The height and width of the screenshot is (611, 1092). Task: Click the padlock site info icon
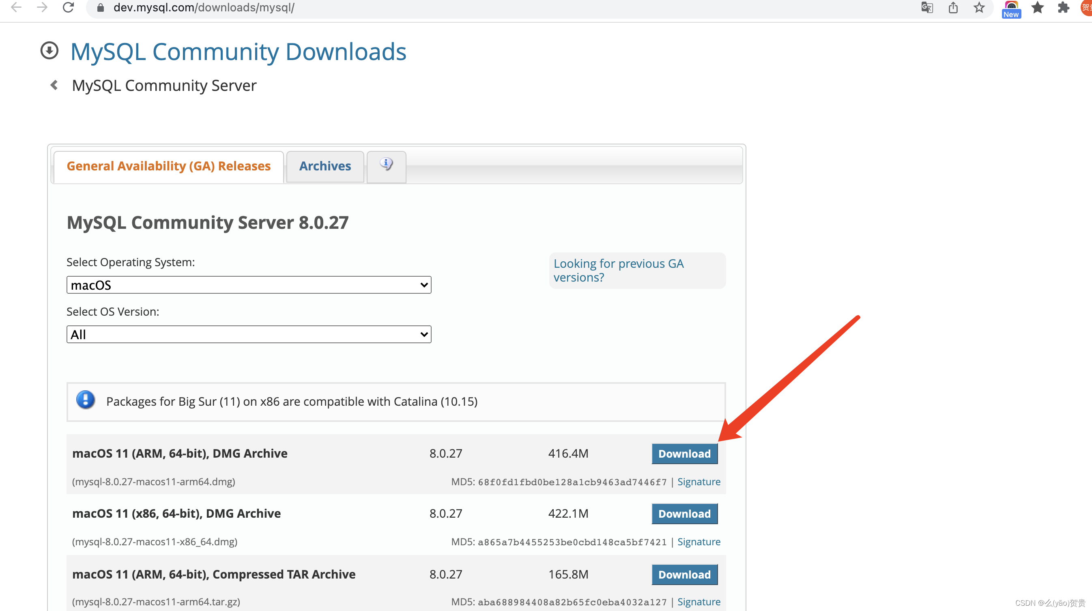101,8
